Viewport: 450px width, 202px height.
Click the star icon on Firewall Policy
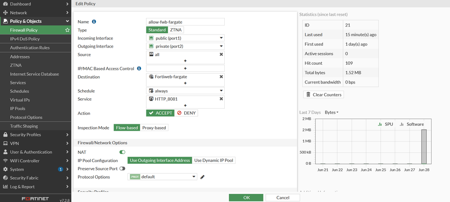click(68, 30)
